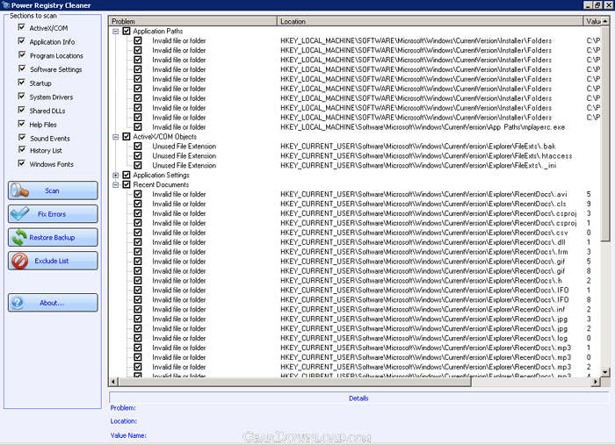The image size is (615, 445).
Task: Uncheck Application Settings group checkbox
Action: (127, 175)
